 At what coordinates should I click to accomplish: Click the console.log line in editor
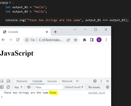click(67, 20)
